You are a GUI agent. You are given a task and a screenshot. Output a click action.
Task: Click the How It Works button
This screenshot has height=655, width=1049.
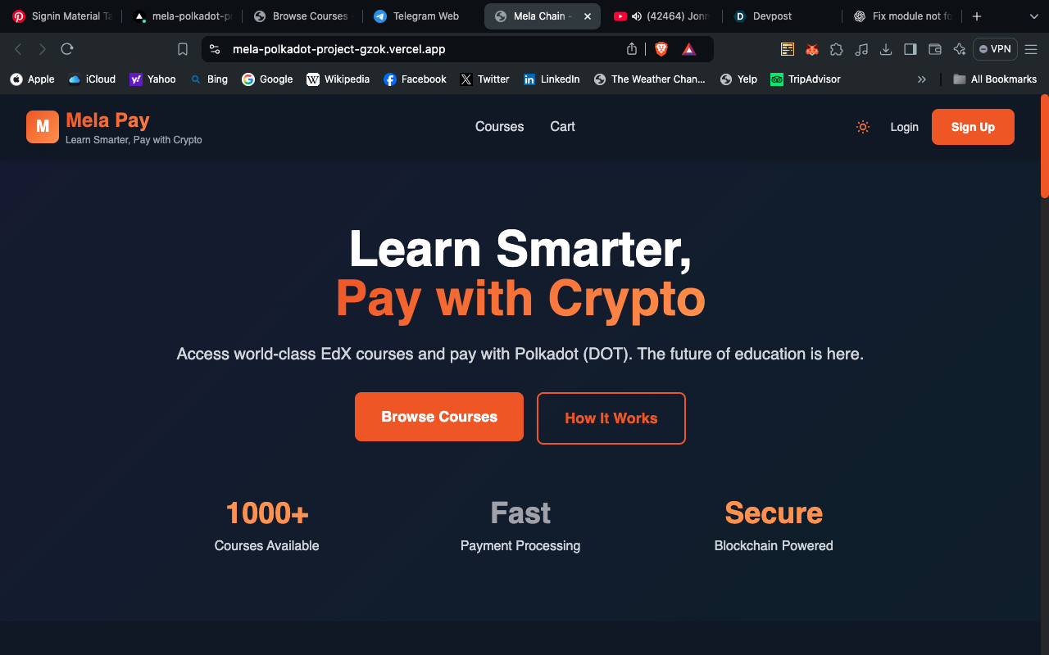[611, 418]
